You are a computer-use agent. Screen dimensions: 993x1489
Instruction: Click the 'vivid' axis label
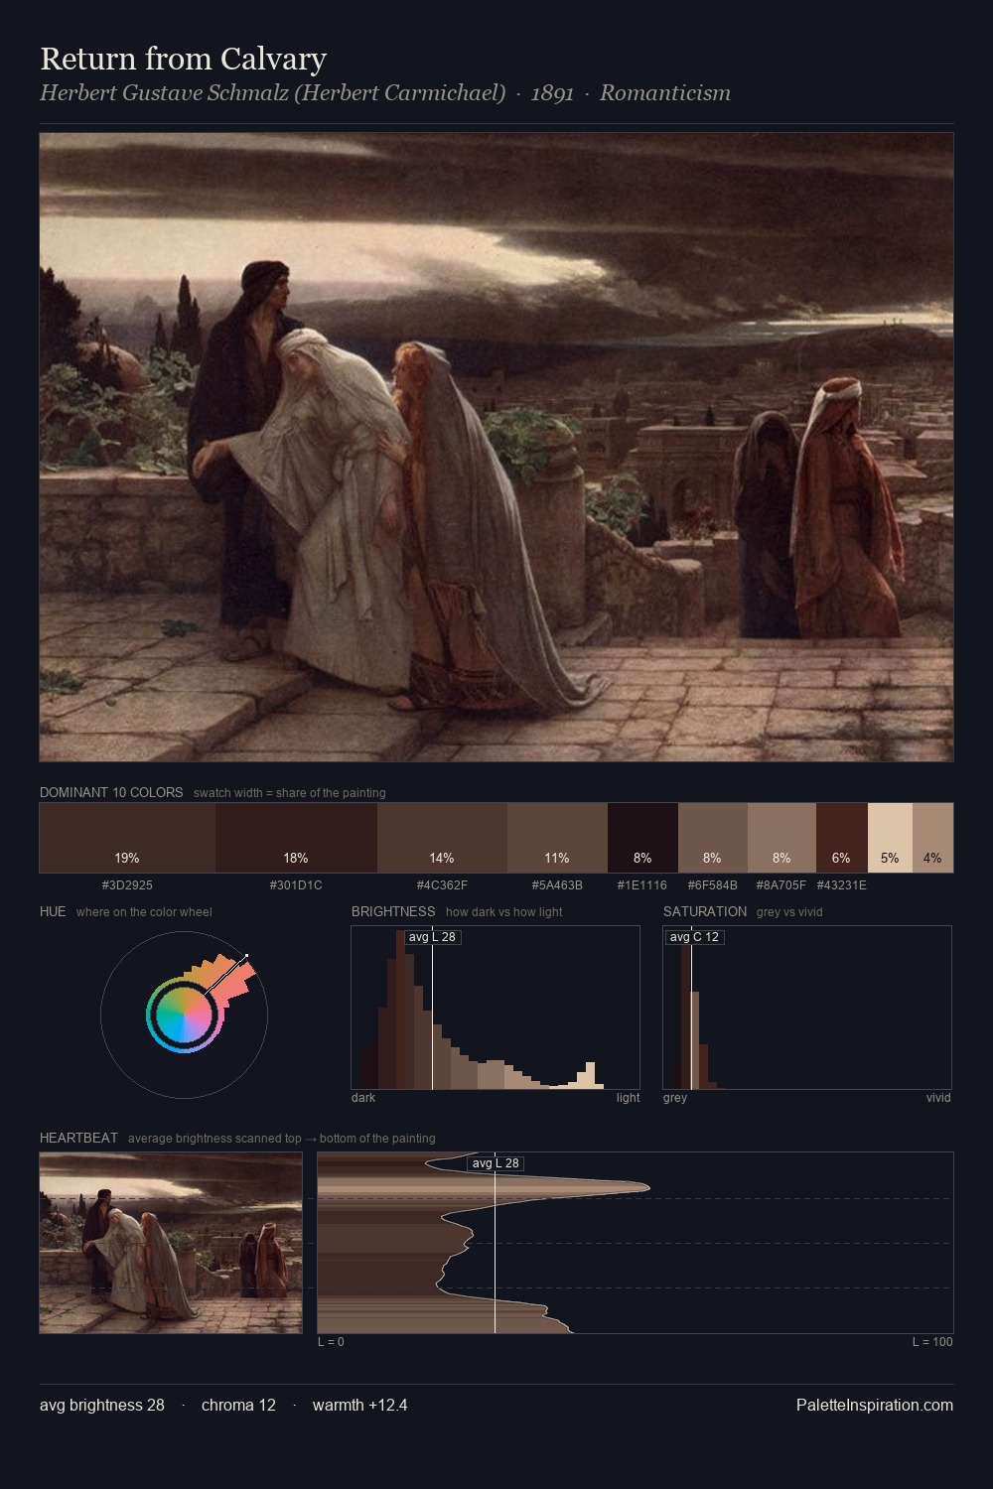pos(938,1097)
